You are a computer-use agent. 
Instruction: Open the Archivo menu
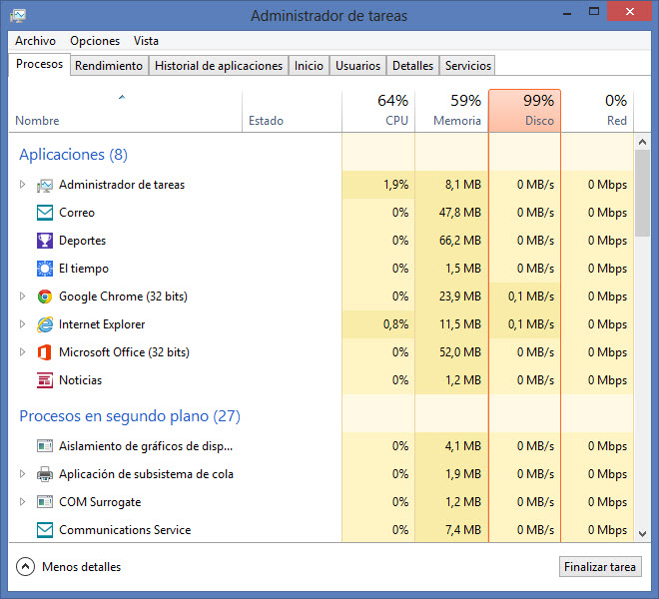[x=35, y=41]
